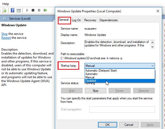The image size is (165, 129).
Task: Select Services (Local) header icon
Action: pyautogui.click(x=5, y=19)
